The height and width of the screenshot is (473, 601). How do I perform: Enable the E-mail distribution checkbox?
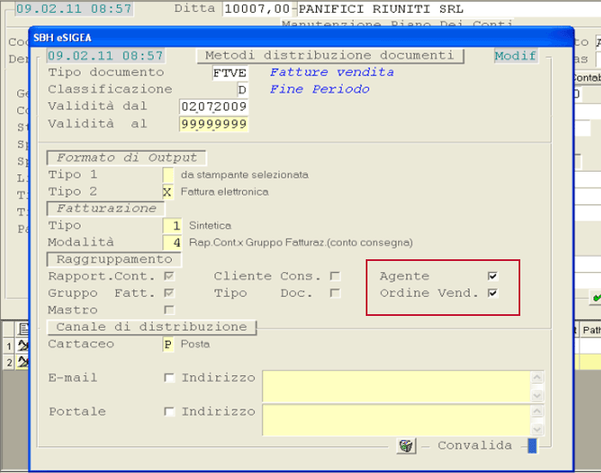coord(169,379)
